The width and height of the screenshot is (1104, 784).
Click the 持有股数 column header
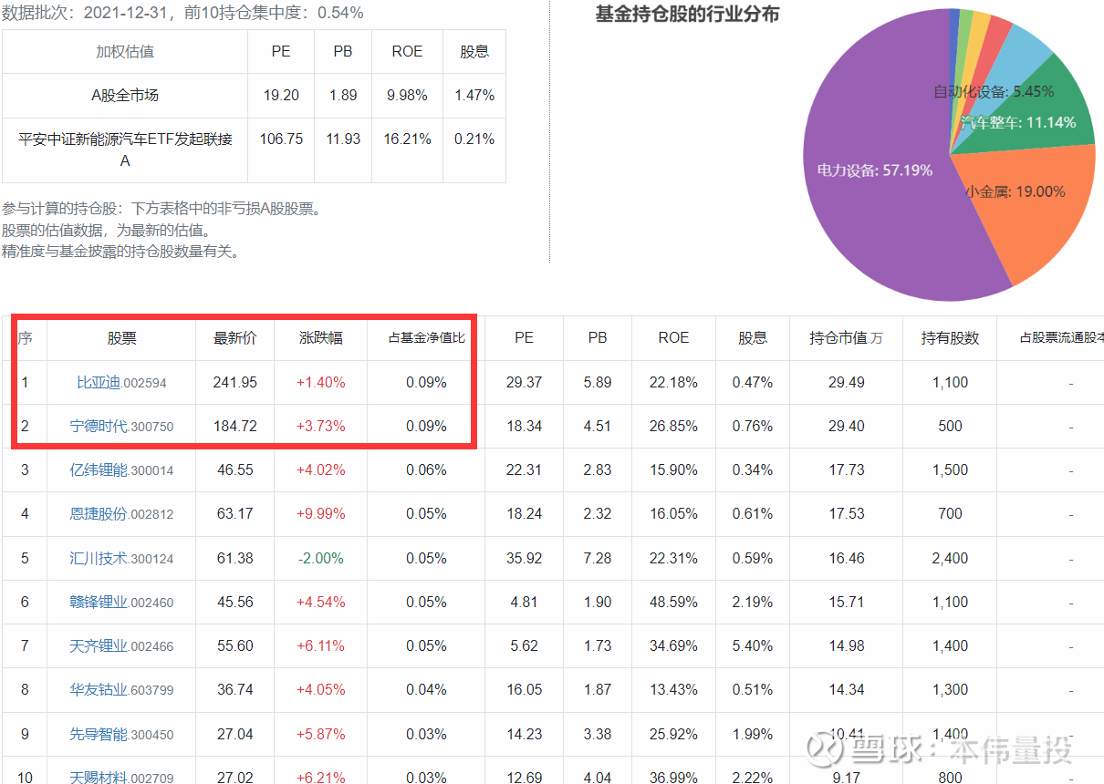(950, 338)
